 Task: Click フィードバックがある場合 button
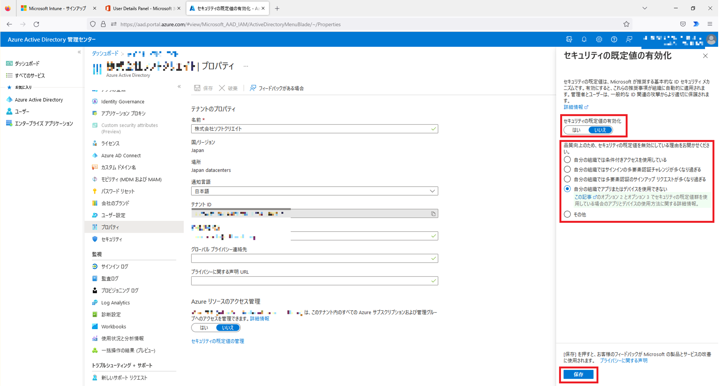tap(277, 88)
